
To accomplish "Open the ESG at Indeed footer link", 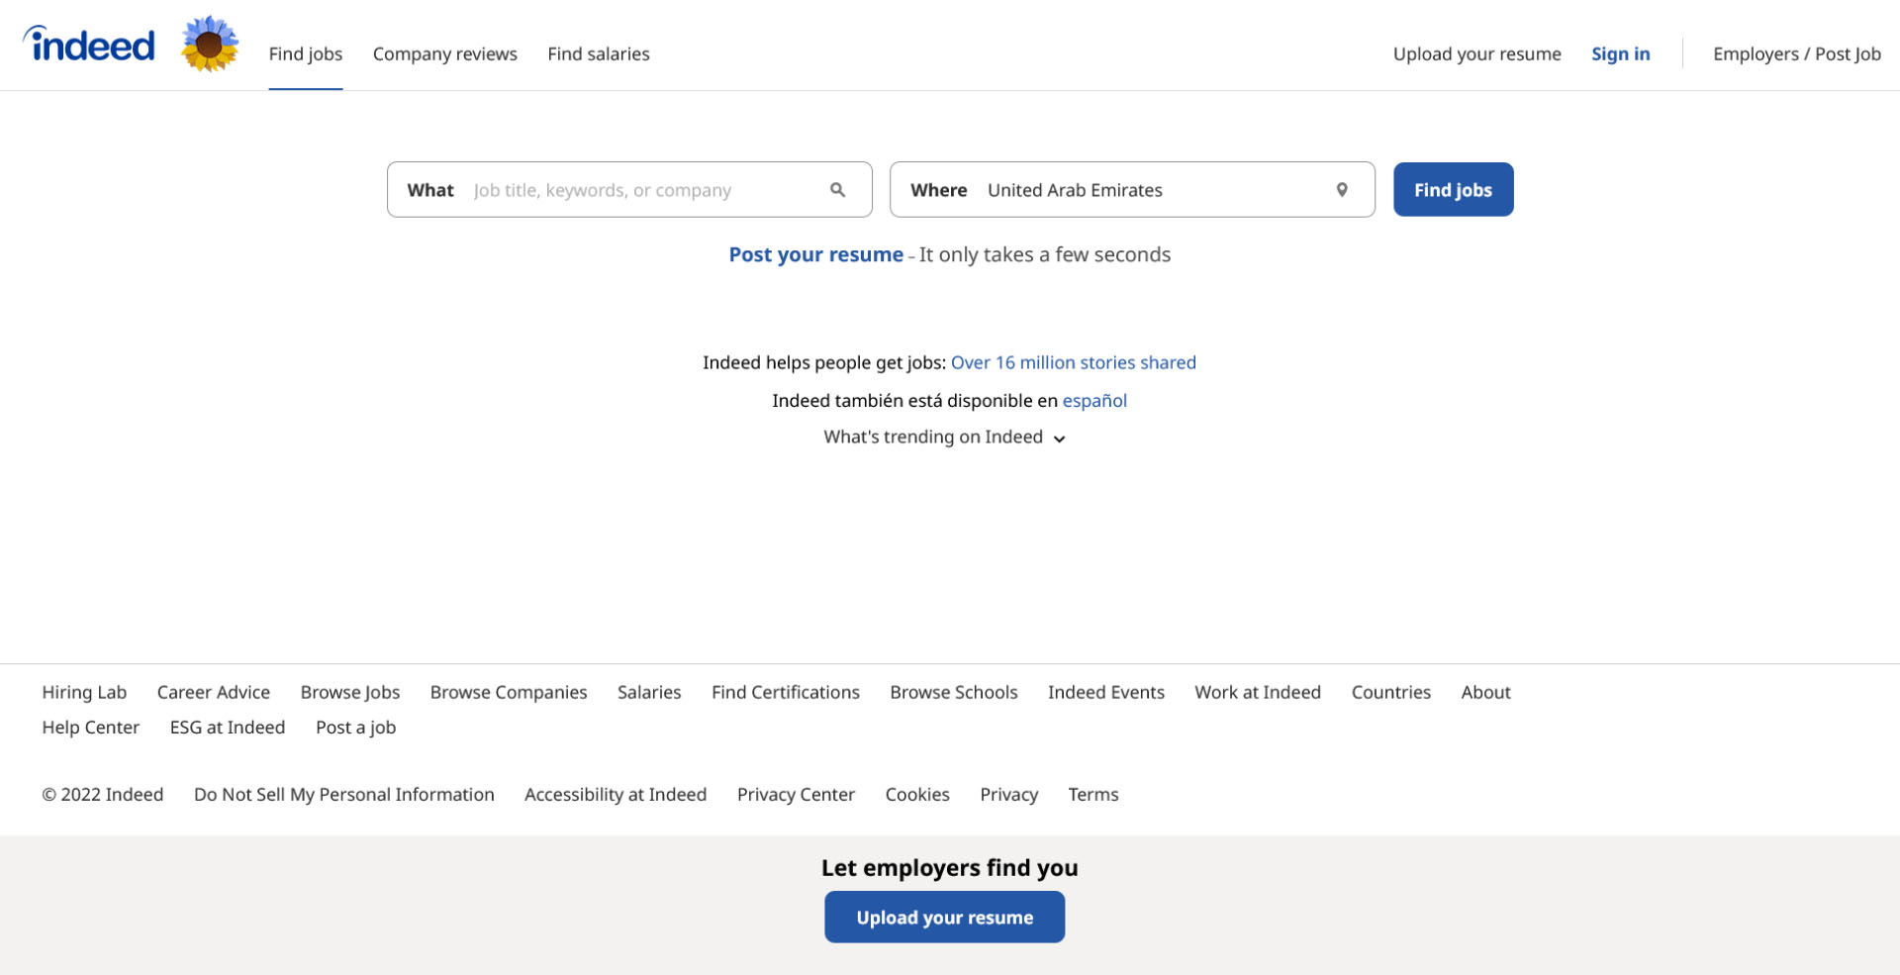I will pos(228,727).
